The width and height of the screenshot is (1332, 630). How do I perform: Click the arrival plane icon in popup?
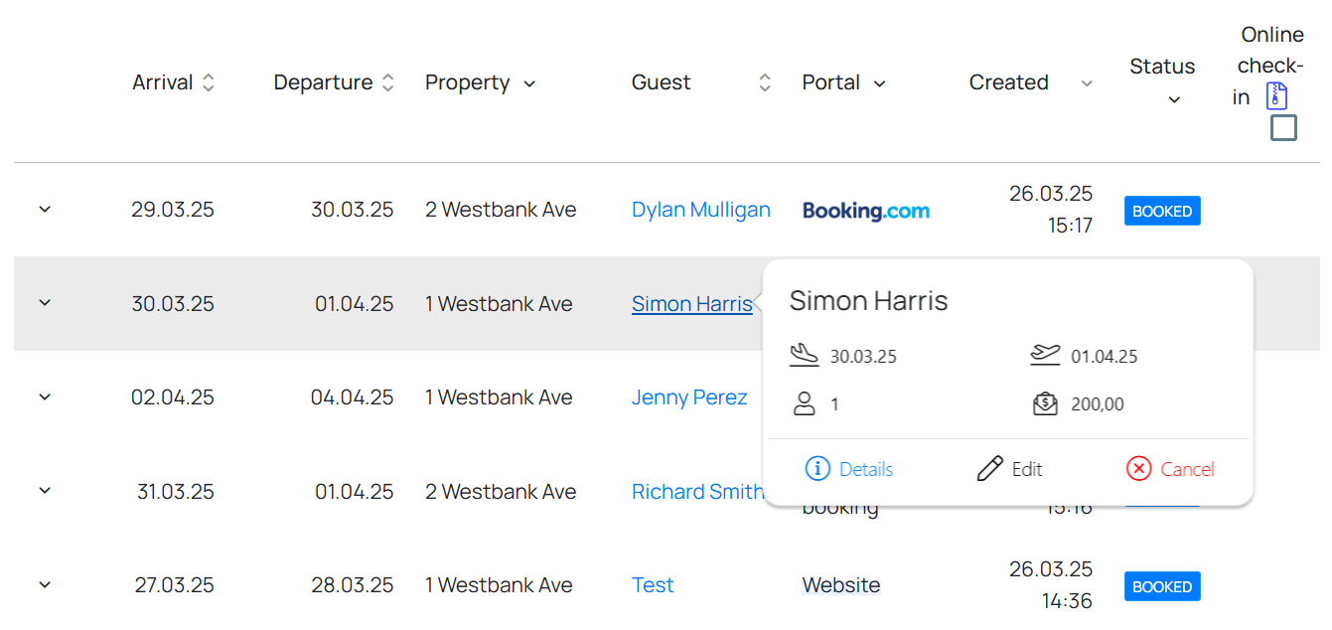click(x=804, y=355)
